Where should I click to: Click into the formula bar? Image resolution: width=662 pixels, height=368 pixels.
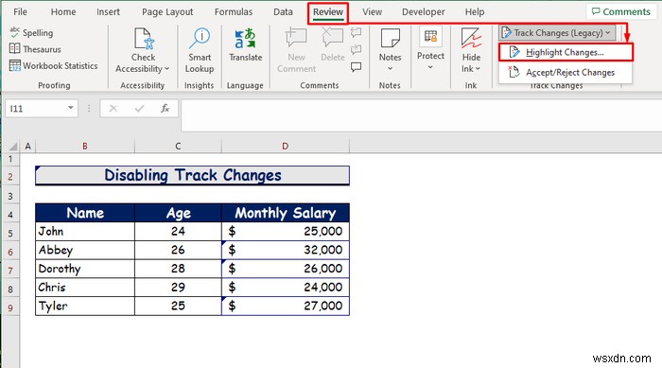point(422,114)
